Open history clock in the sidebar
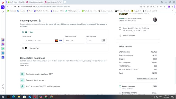This screenshot has height=99, width=176. 3,88
